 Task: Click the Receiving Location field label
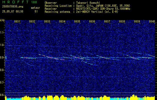(x=58, y=6)
